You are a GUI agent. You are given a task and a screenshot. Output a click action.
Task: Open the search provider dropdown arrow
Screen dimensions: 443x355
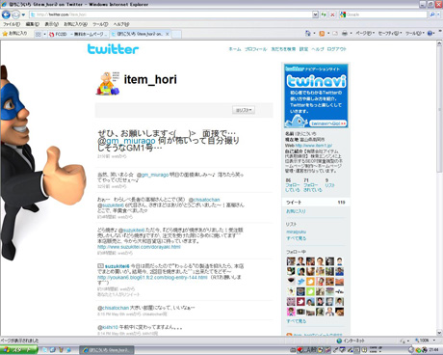point(438,14)
